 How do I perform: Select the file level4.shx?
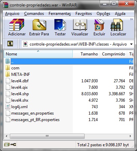coord(69,100)
